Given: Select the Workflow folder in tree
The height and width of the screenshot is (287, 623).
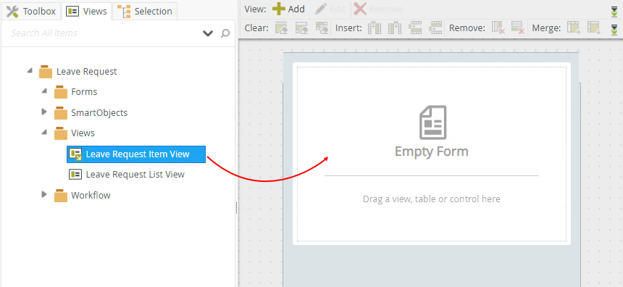Looking at the screenshot, I should click(91, 195).
